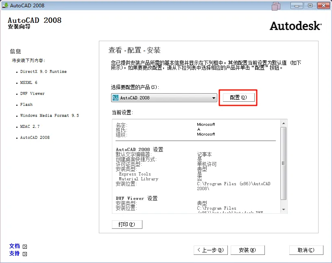
Task: Click the 默认文字编辑器 setting label
Action: 134,154
